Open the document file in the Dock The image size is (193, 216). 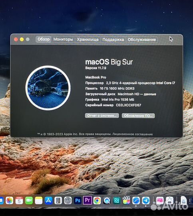183,200
